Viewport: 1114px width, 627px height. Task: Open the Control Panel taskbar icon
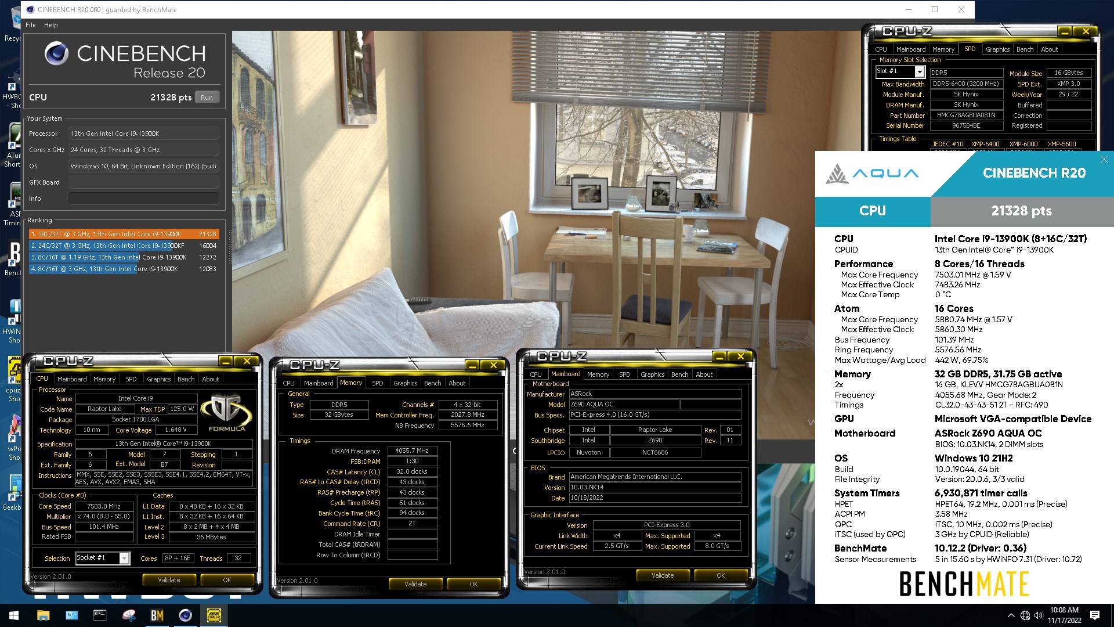pos(71,615)
